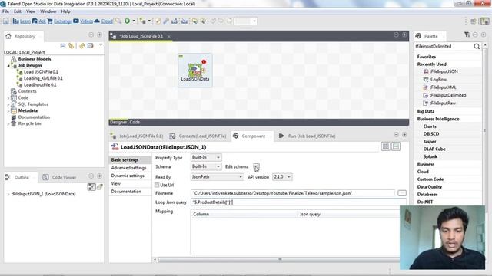Expand the Databases palette category
This screenshot has height=276, width=492.
coord(427,194)
